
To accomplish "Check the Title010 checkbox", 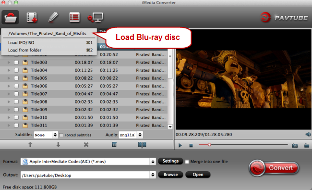I will click(x=16, y=117).
